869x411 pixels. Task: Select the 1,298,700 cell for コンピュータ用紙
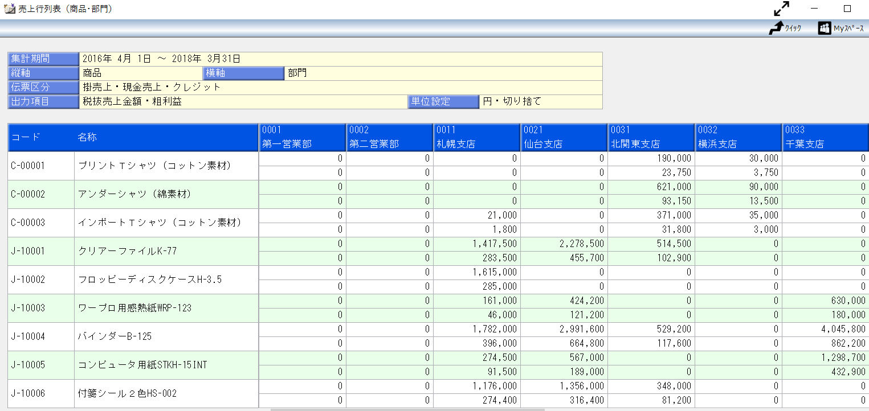(826, 357)
